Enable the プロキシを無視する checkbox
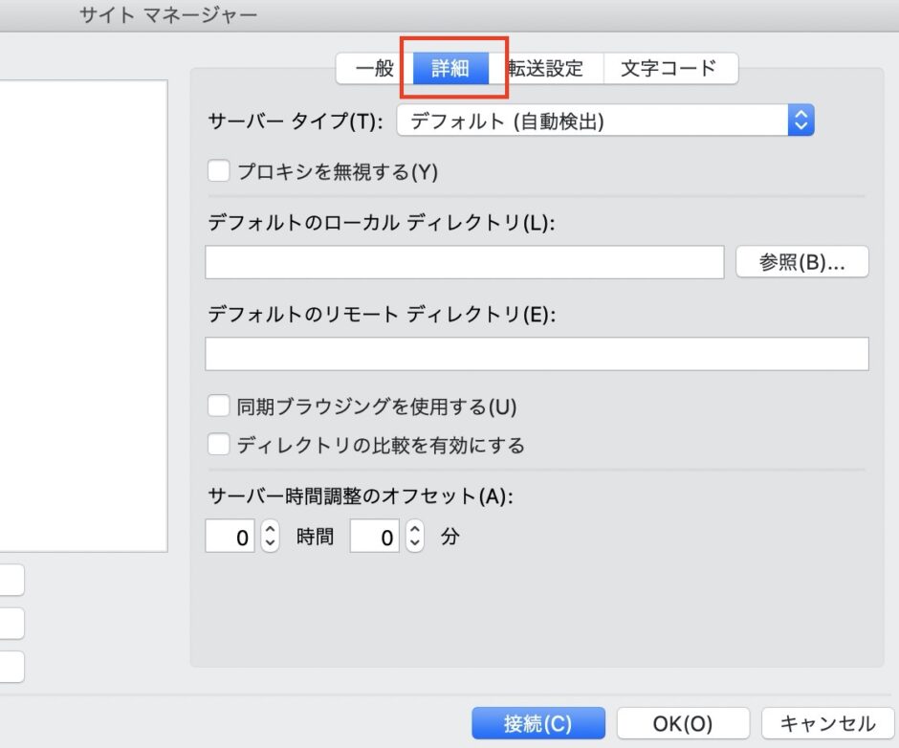 pos(219,172)
